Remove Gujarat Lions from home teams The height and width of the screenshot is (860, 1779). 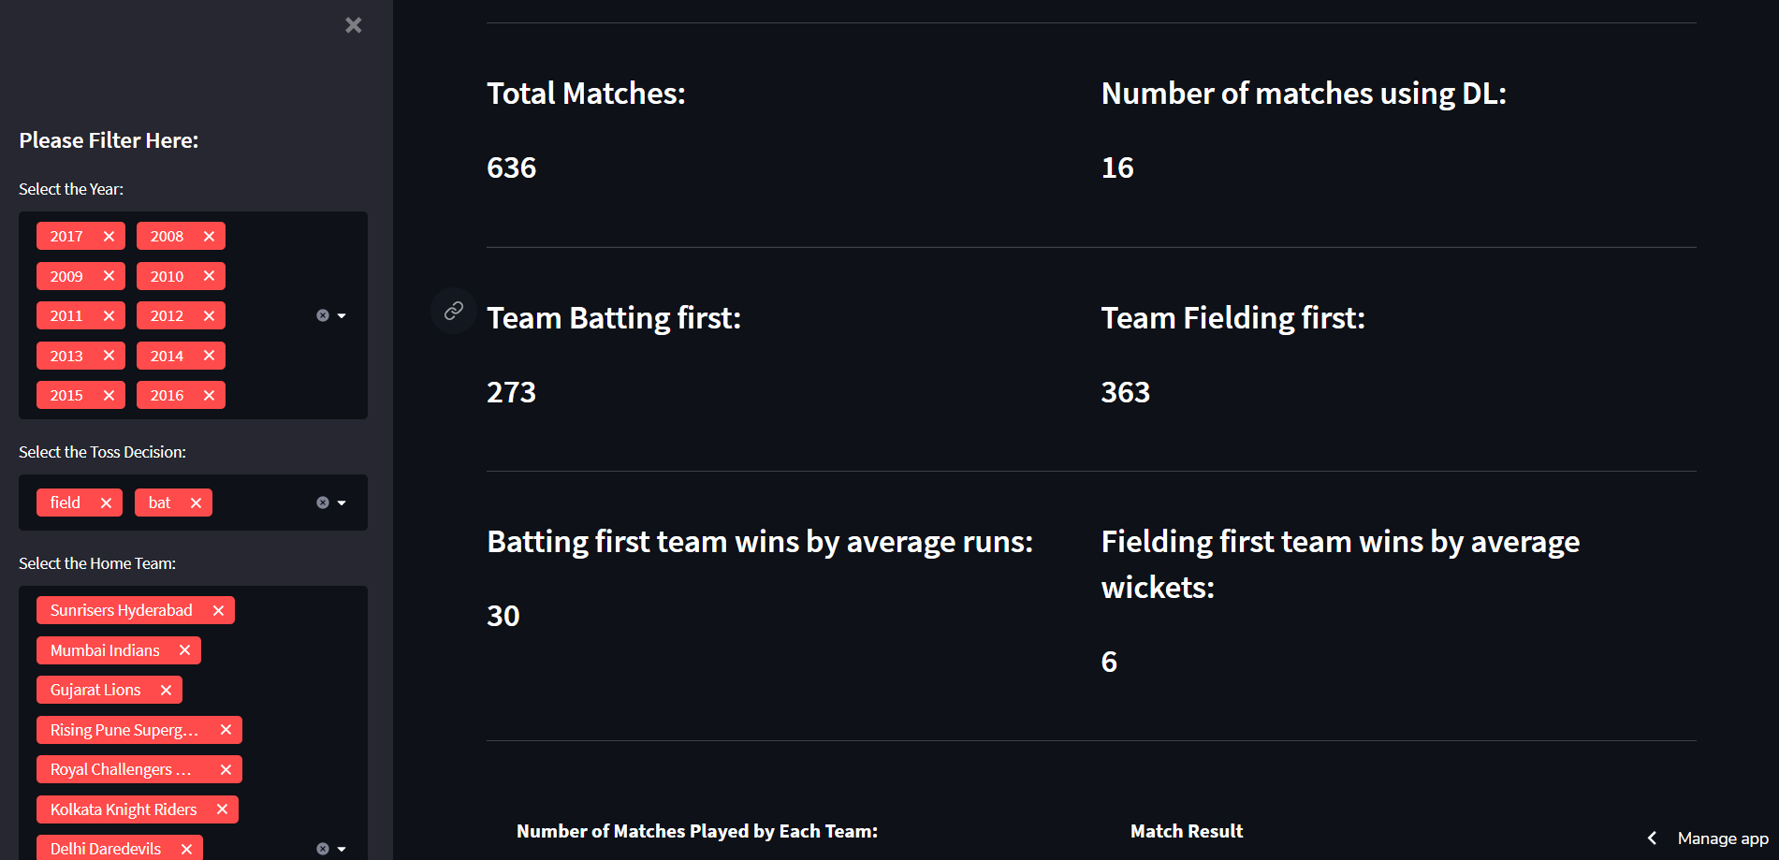166,690
